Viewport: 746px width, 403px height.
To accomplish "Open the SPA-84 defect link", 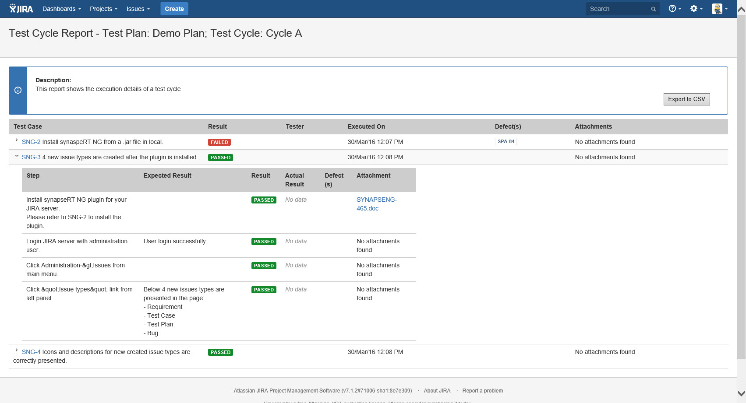I will coord(506,142).
